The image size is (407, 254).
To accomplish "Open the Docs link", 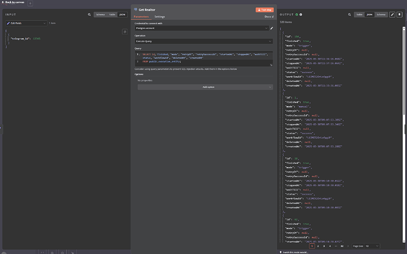I will coord(269,17).
